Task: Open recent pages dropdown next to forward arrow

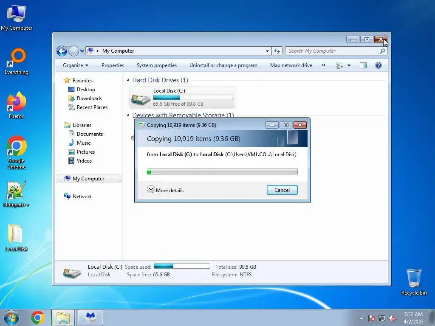Action: (82, 51)
